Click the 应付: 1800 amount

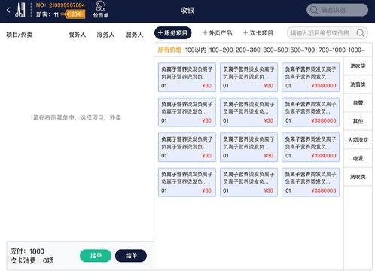pyautogui.click(x=27, y=251)
